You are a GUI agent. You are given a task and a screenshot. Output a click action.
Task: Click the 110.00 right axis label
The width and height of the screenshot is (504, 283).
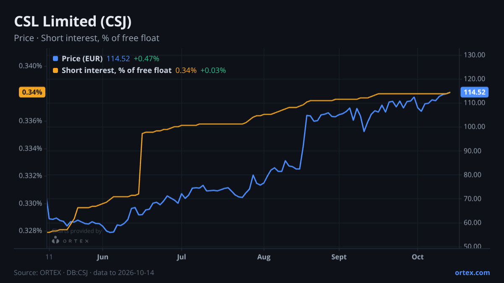click(x=475, y=103)
